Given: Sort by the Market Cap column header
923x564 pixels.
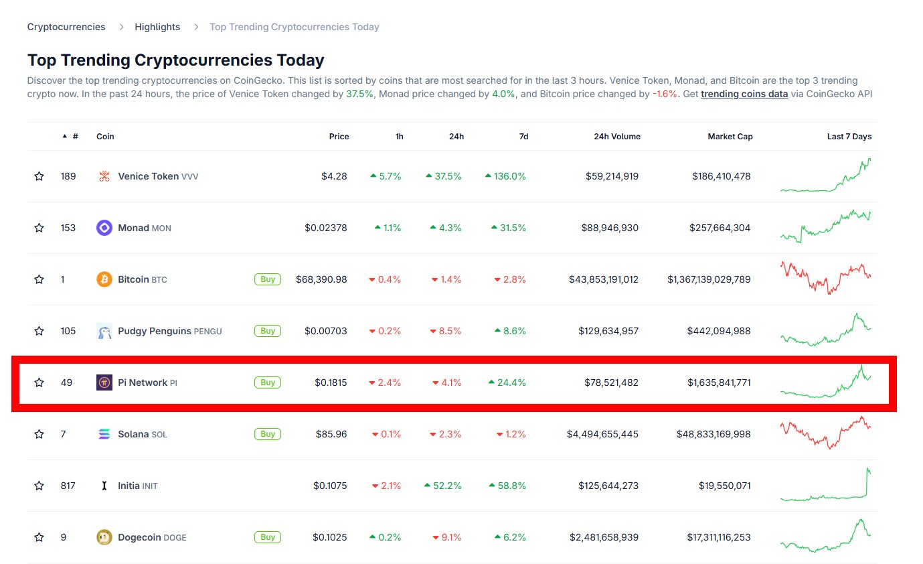Looking at the screenshot, I should click(x=730, y=137).
